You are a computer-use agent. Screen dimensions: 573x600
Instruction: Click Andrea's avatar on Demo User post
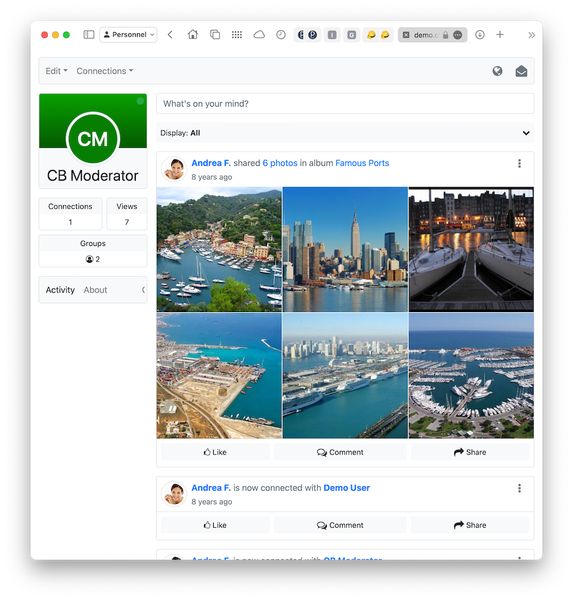click(174, 494)
